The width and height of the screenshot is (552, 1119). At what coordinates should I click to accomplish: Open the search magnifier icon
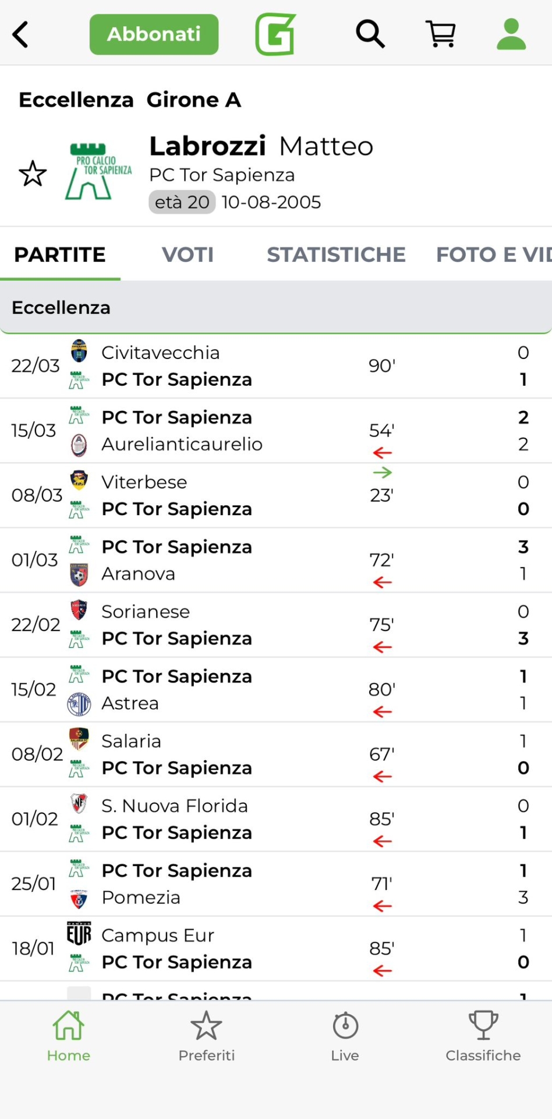(x=370, y=34)
